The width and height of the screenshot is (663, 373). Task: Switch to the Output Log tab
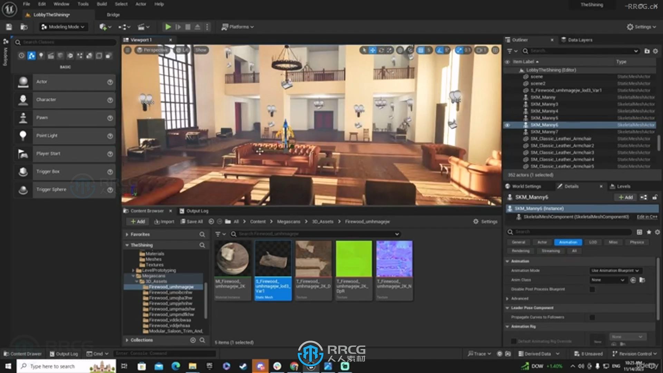(196, 210)
